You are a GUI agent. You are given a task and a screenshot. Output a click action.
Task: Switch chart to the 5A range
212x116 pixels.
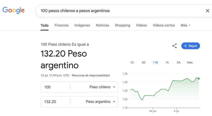179,63
